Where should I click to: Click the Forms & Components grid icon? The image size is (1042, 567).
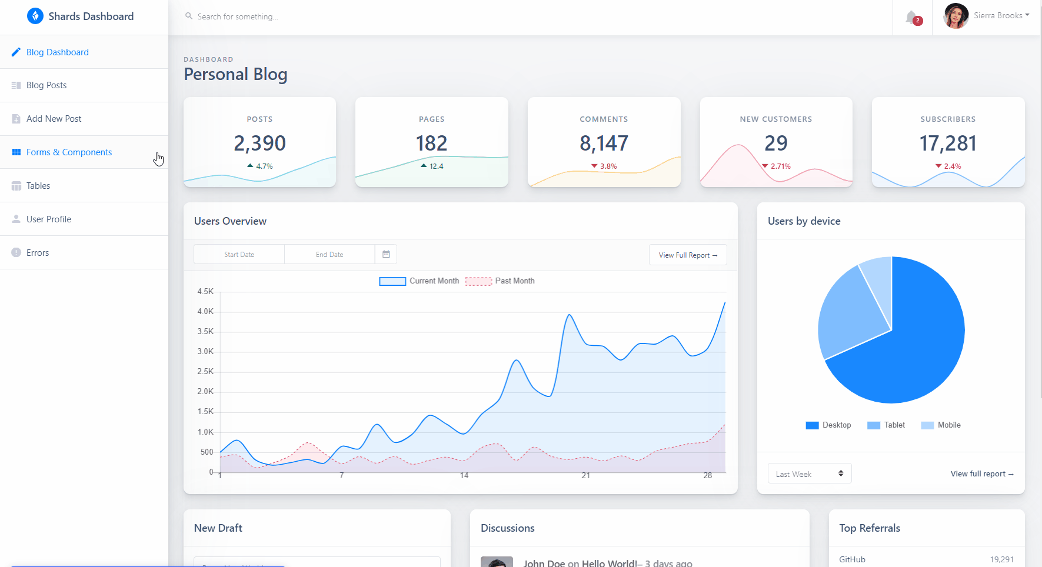point(15,152)
